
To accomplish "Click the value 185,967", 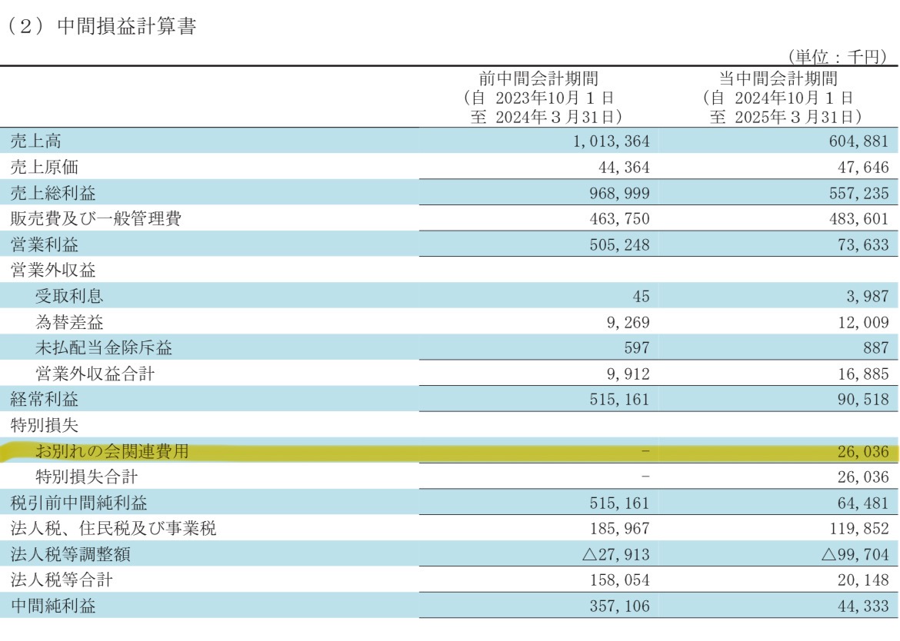I will [x=619, y=529].
